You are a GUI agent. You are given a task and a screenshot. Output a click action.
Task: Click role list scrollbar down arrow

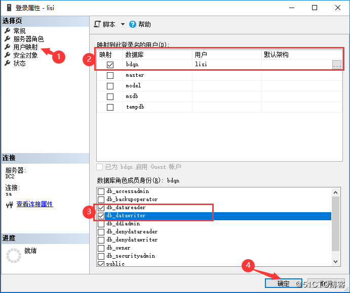(335, 262)
